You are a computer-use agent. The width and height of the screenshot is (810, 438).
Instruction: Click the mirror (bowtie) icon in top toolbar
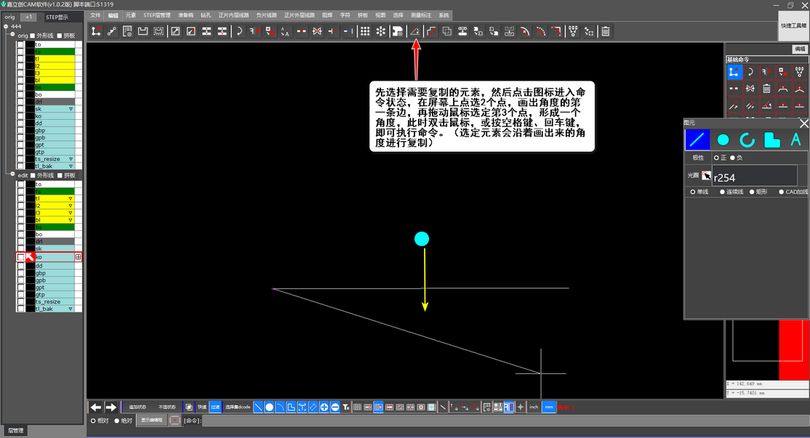pyautogui.click(x=317, y=31)
